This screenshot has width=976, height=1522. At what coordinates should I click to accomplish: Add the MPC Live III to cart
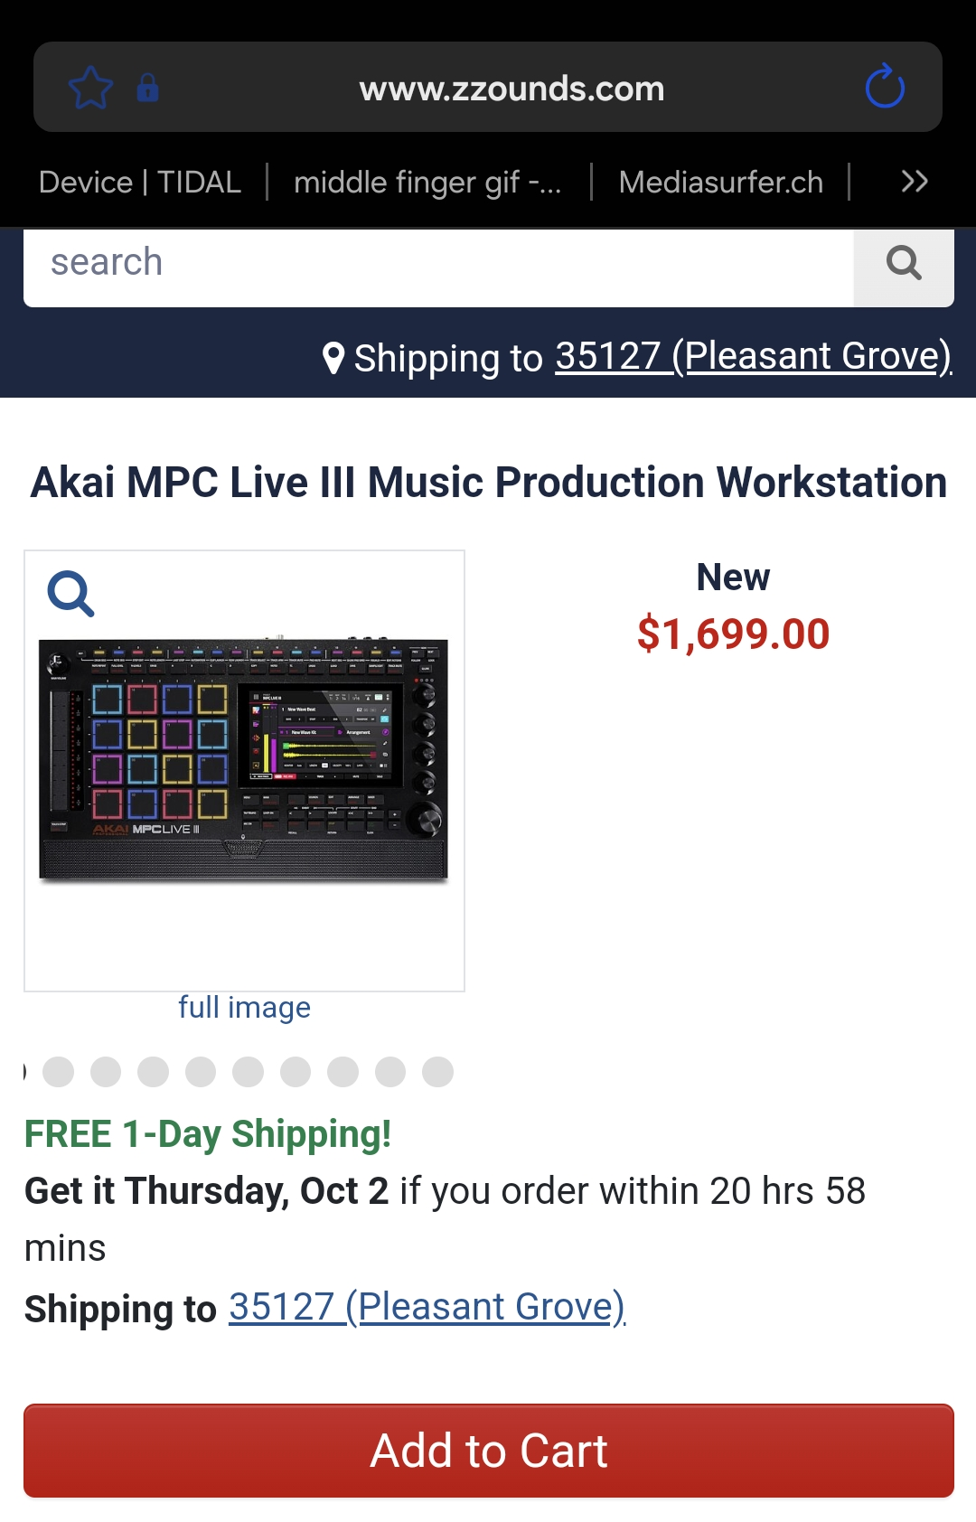pyautogui.click(x=489, y=1451)
